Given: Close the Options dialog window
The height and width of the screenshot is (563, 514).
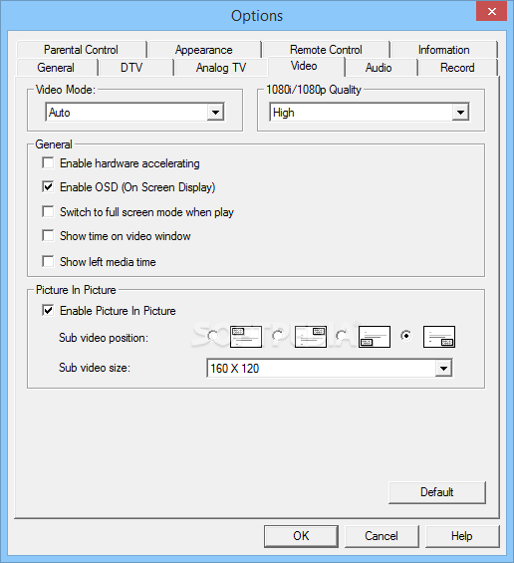Looking at the screenshot, I should click(491, 12).
